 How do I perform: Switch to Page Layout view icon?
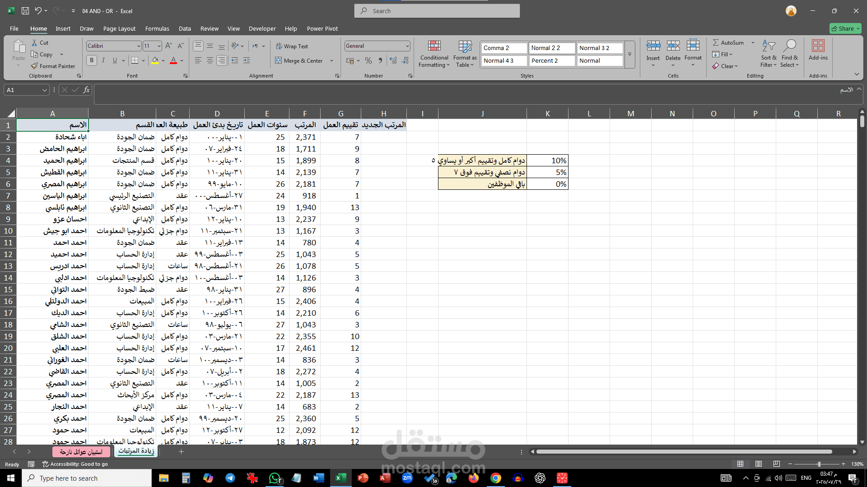[759, 464]
